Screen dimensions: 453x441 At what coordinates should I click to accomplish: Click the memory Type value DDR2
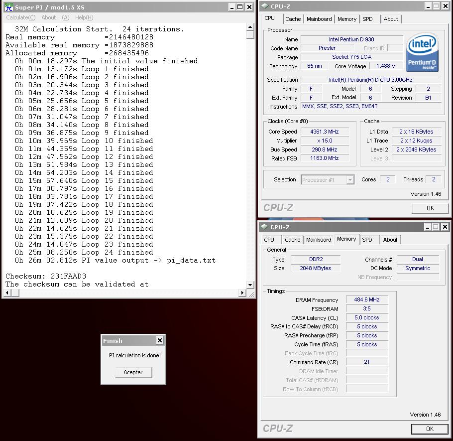316,260
